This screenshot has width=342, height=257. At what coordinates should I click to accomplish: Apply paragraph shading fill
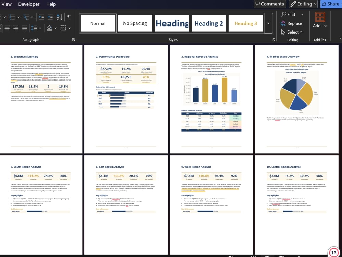click(x=49, y=28)
